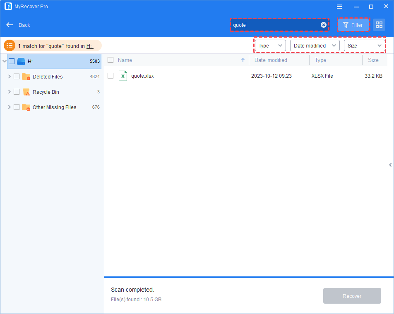This screenshot has width=394, height=314.
Task: Clear the search text with the X icon
Action: click(324, 25)
